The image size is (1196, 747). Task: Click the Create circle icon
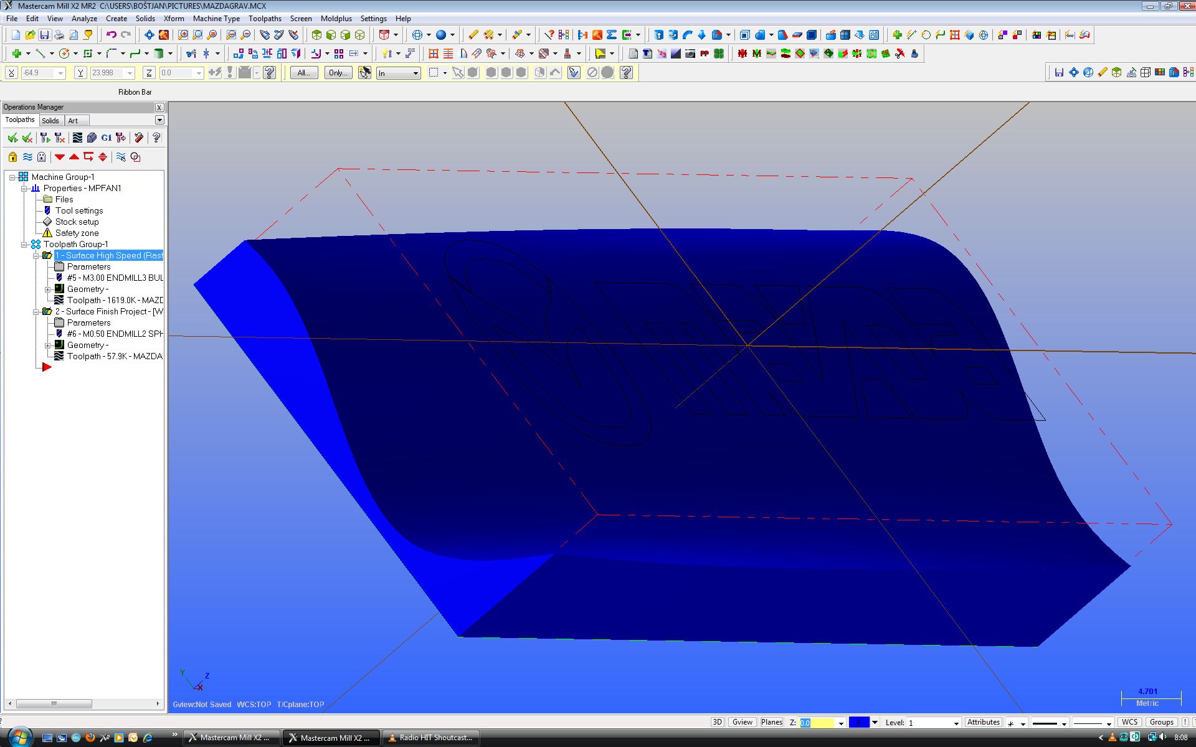[x=64, y=54]
